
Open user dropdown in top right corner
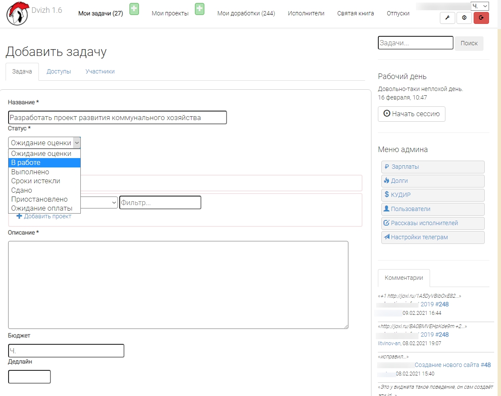click(x=480, y=6)
